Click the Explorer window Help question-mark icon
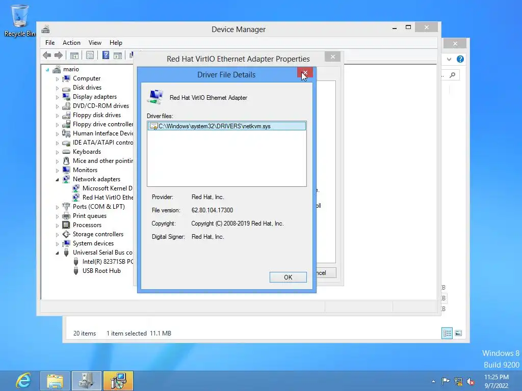Image resolution: width=522 pixels, height=391 pixels. coord(460,59)
